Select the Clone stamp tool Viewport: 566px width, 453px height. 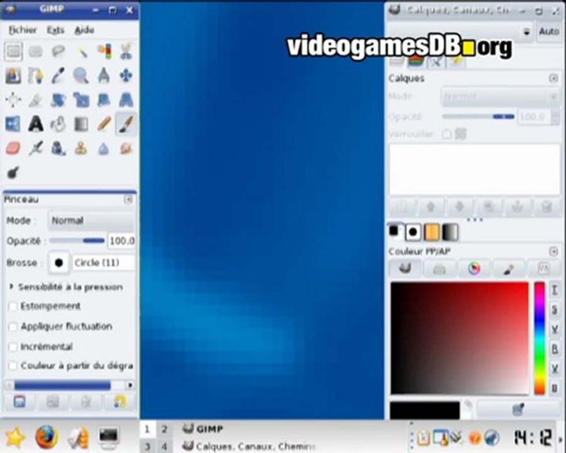tap(81, 148)
